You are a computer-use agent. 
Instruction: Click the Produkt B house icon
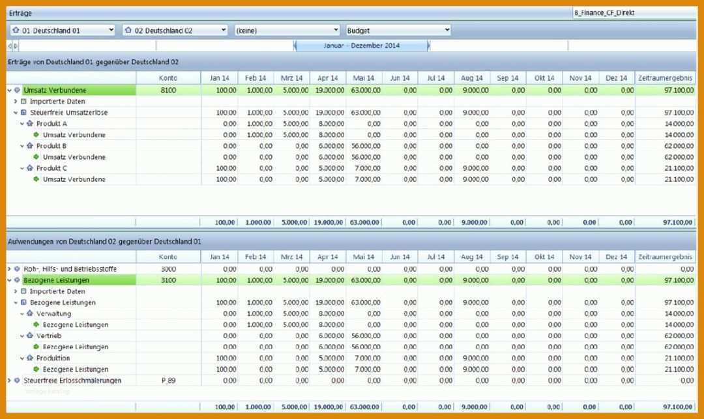pos(30,146)
